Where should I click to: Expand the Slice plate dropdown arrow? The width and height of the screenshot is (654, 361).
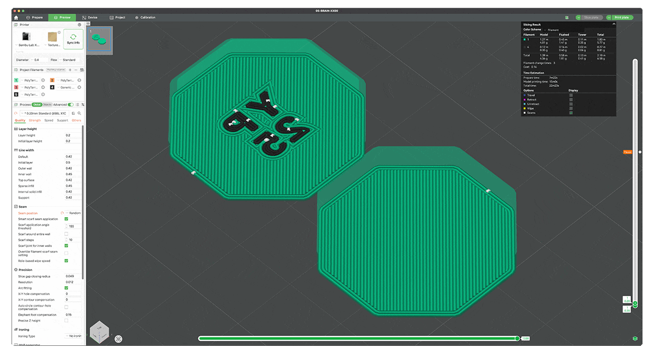[579, 17]
